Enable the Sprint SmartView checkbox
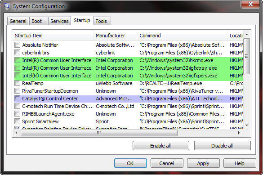Screen dimensions: 263x175 (17, 121)
